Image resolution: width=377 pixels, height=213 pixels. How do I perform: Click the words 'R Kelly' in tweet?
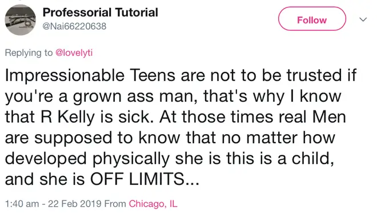[x=68, y=117]
